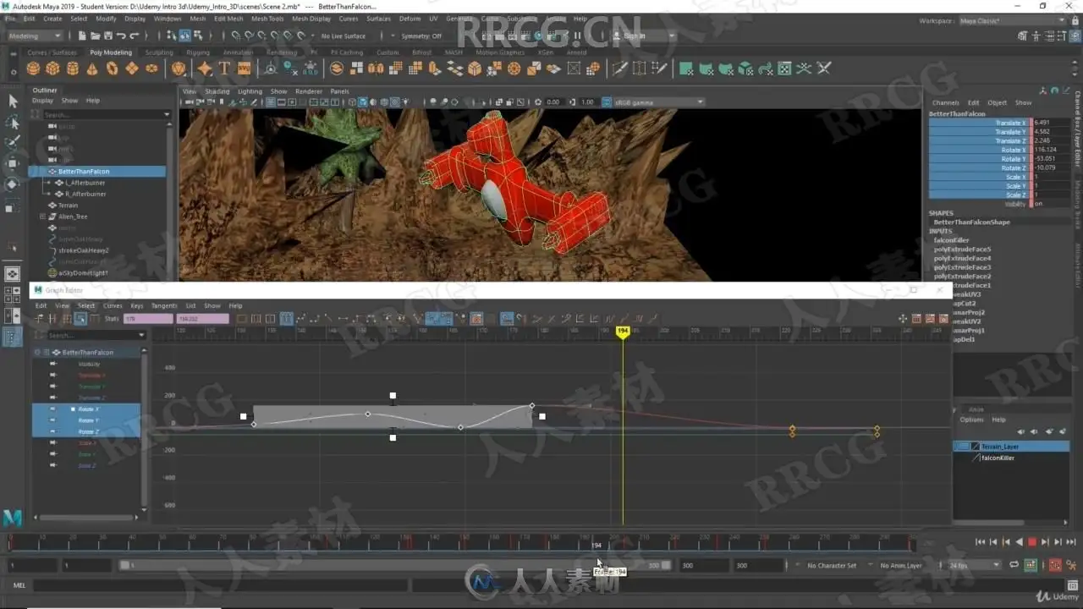
Task: Open the Mesh Tools menu
Action: [x=267, y=19]
